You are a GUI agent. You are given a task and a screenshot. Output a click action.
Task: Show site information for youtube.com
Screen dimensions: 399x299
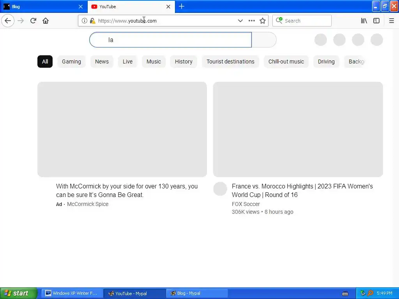tap(85, 21)
